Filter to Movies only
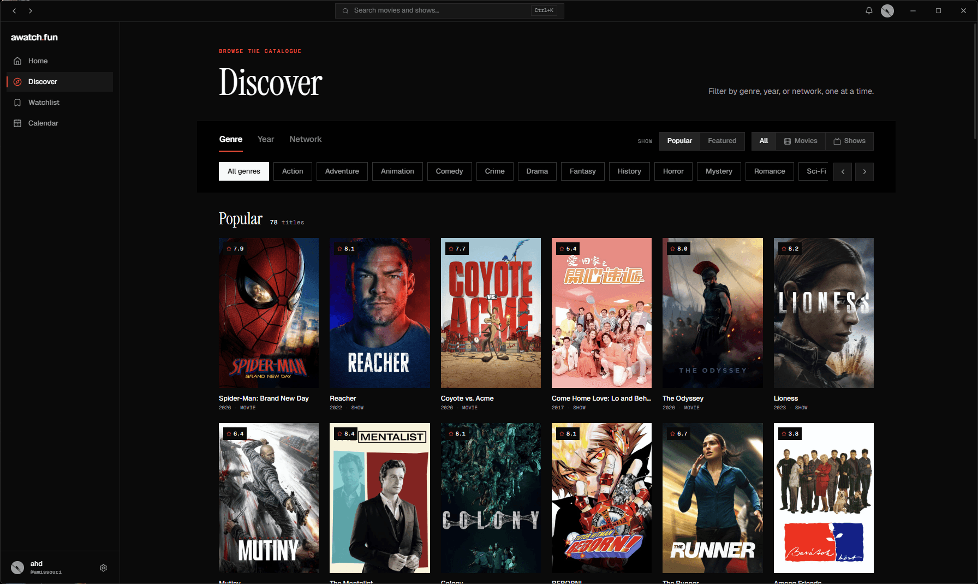The image size is (978, 584). point(801,141)
